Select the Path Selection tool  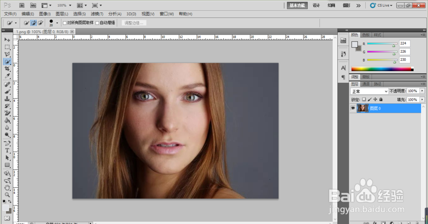[x=7, y=158]
